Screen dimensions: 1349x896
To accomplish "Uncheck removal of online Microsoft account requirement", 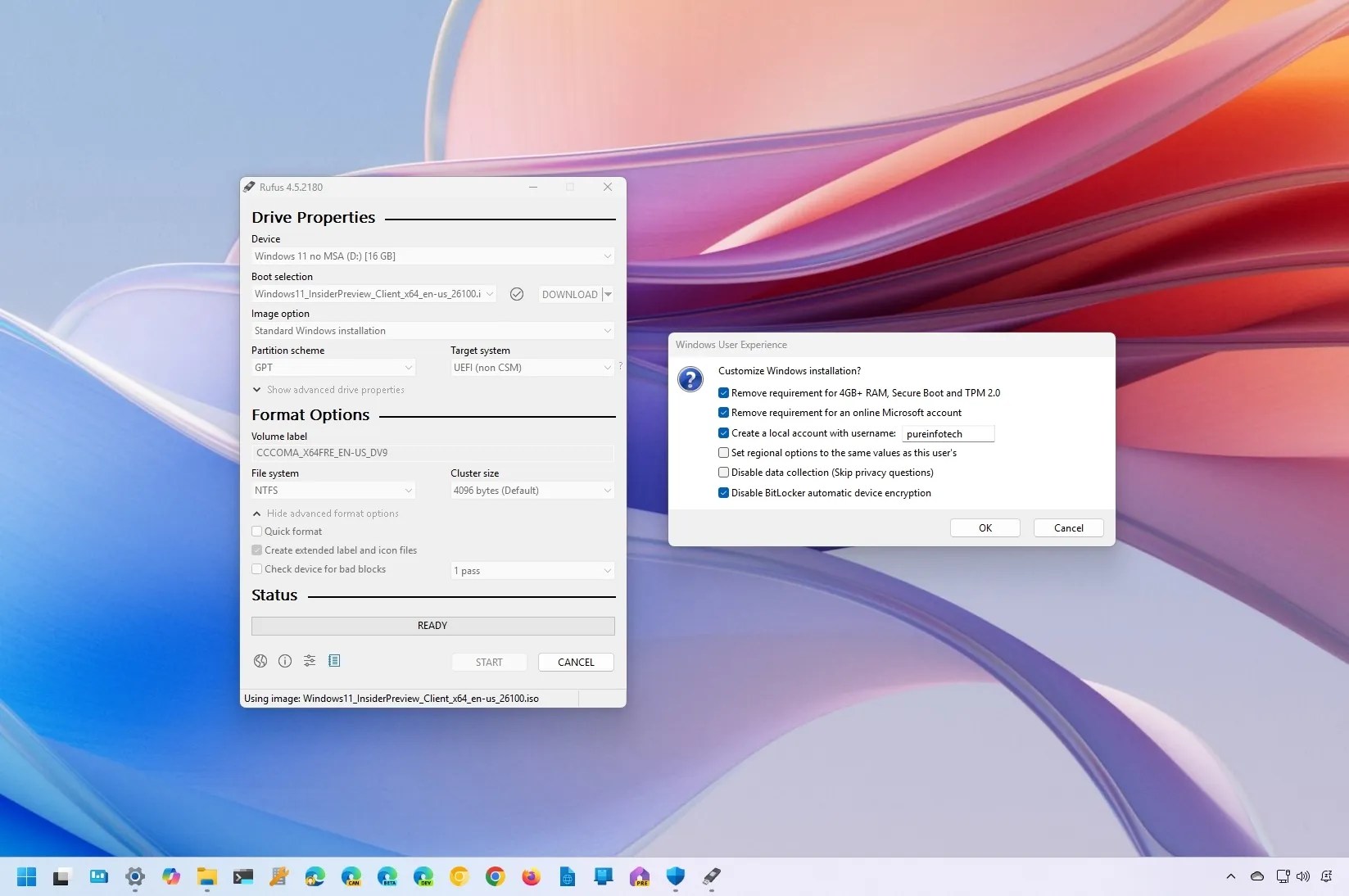I will [x=723, y=413].
